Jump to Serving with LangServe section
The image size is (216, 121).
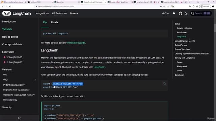pyautogui.click(x=185, y=58)
